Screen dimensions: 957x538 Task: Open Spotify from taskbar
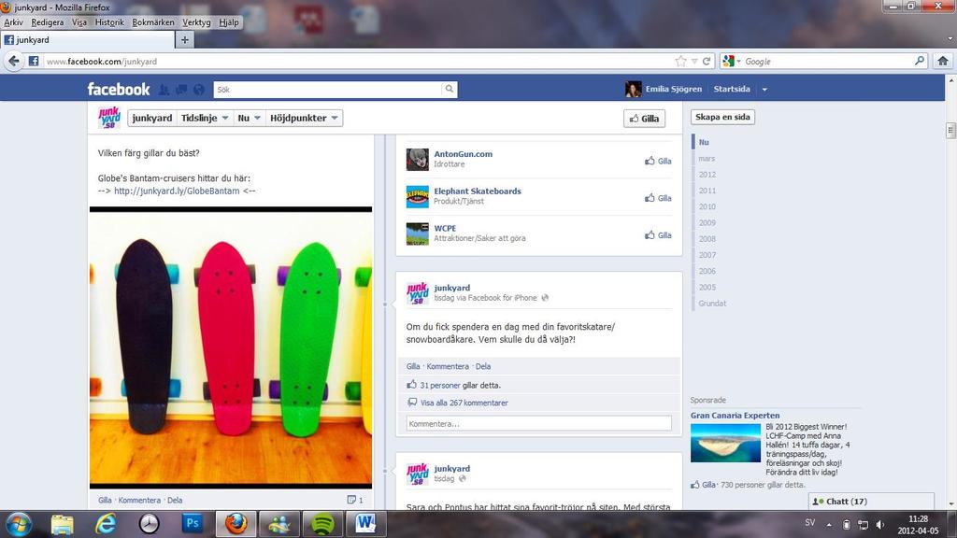click(x=322, y=524)
